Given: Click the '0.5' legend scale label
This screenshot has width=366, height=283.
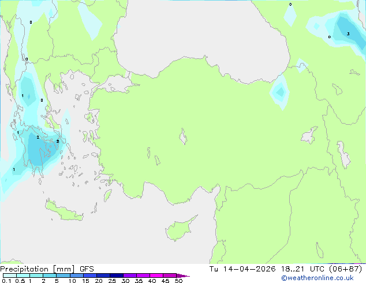Looking at the screenshot, I should (x=20, y=281).
